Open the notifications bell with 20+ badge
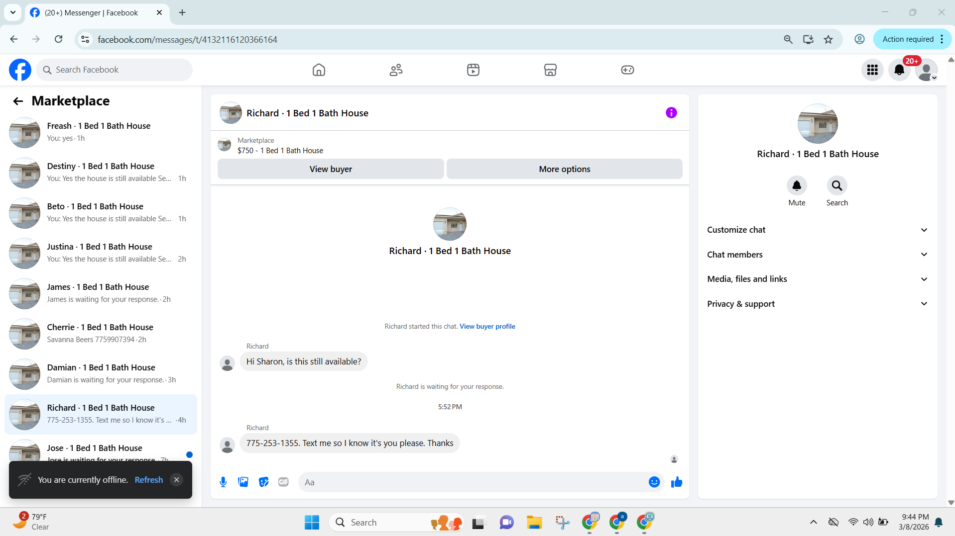 pos(899,70)
